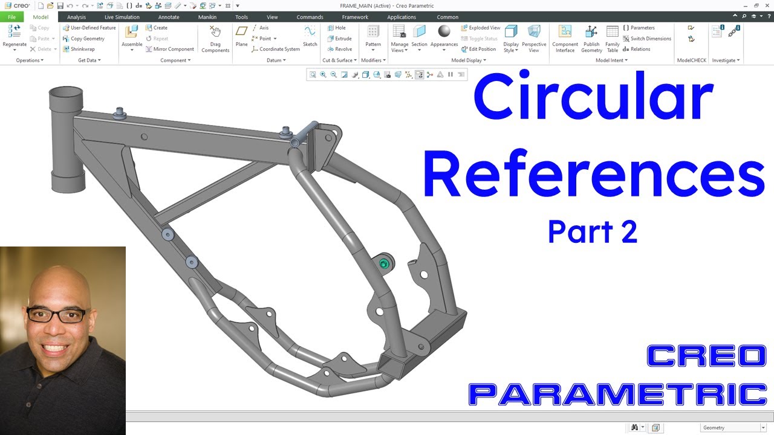Click the Create component button

click(x=156, y=28)
